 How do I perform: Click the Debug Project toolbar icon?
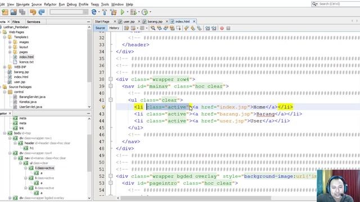[x=133, y=12]
